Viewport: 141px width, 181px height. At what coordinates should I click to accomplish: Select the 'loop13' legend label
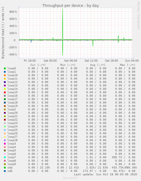pos(12,86)
